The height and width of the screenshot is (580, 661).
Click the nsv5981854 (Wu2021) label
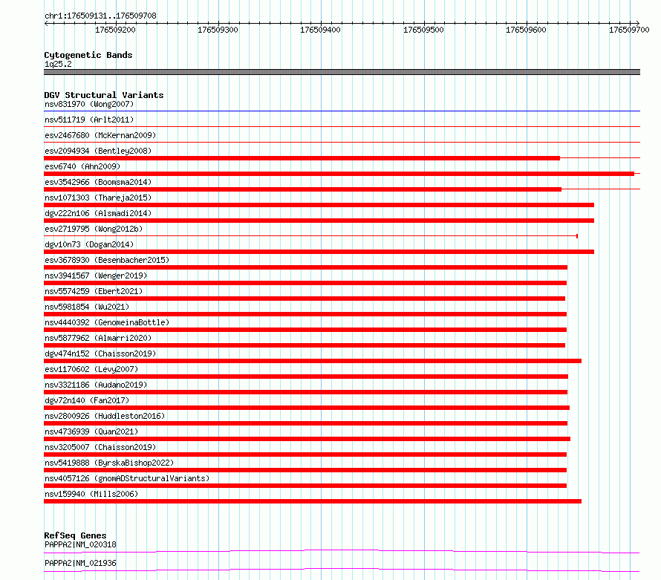coord(87,307)
